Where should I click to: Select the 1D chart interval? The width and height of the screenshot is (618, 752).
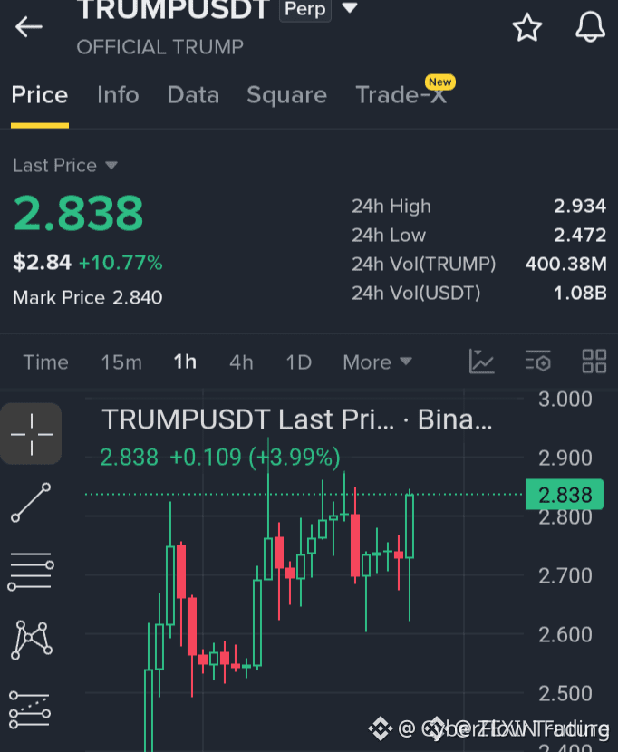tap(299, 362)
